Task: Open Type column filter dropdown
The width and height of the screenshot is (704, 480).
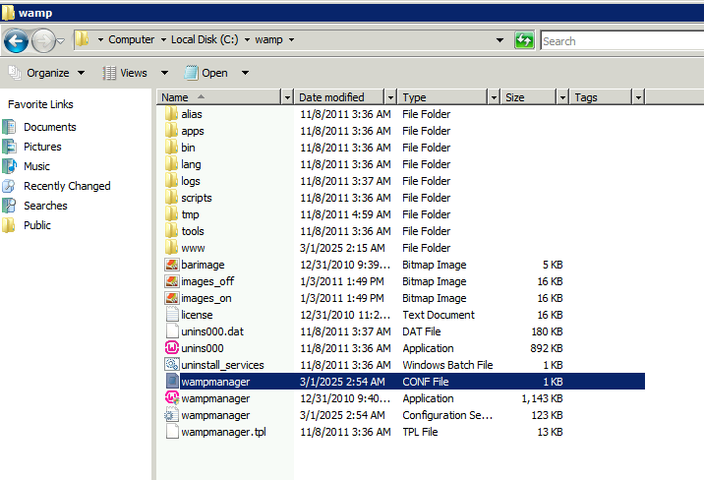Action: (494, 97)
